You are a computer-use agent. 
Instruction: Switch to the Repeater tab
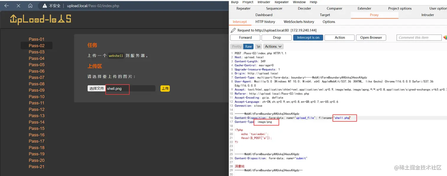click(243, 9)
